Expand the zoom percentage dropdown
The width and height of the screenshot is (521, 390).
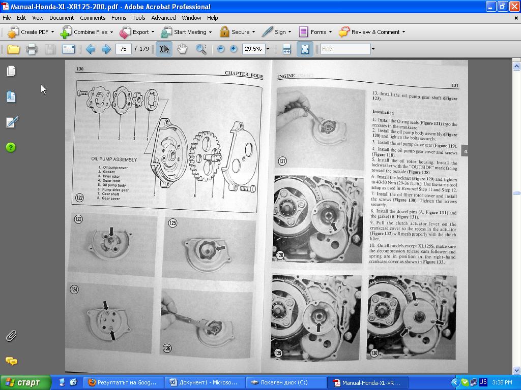(x=268, y=49)
